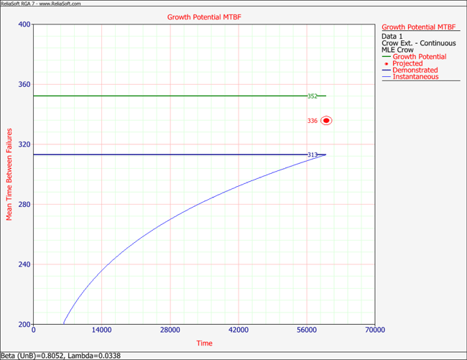Click the y-axis tick label '280'
Screen dimensions: 467x360
coord(24,205)
